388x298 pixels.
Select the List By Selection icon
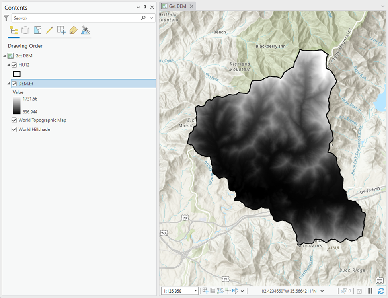(x=37, y=30)
